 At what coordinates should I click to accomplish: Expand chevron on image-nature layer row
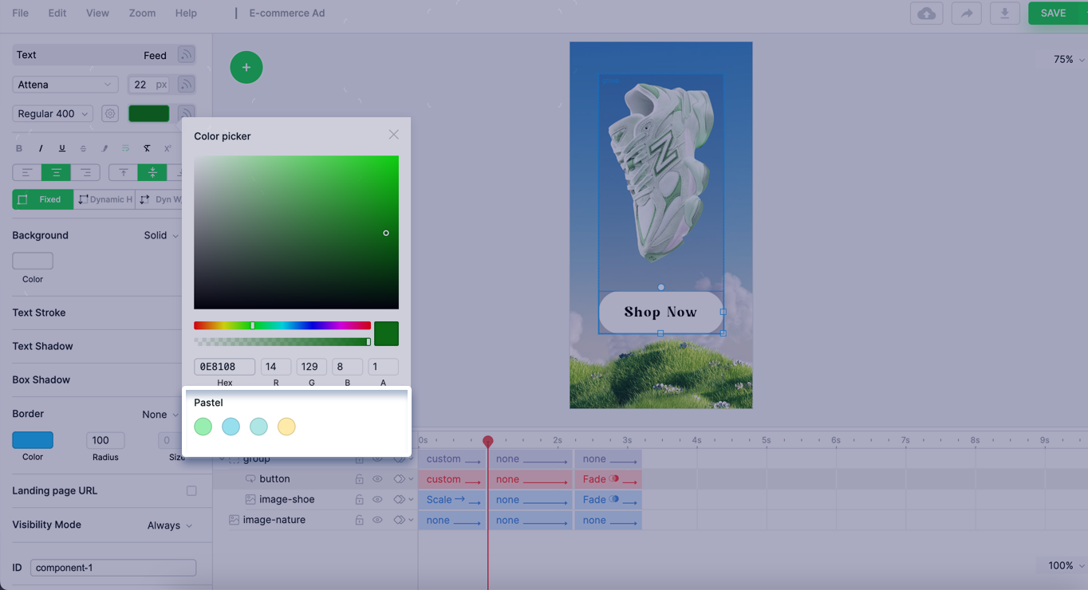coord(411,520)
